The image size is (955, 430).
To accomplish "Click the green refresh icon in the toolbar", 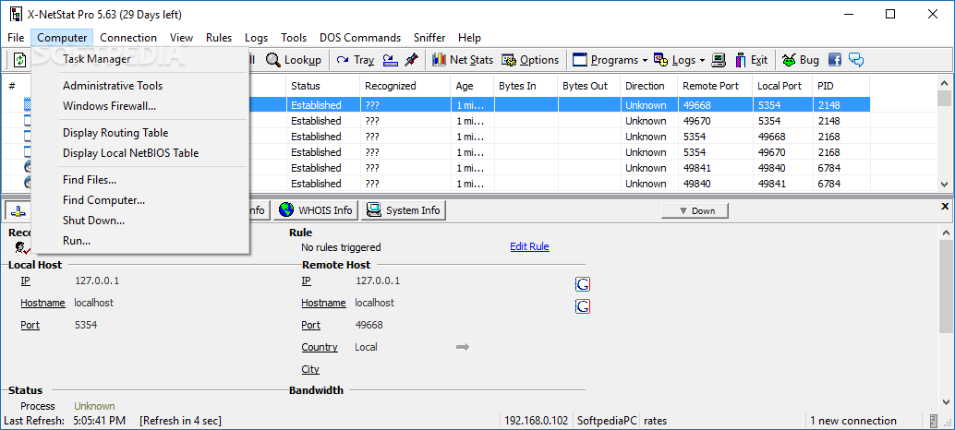I will tap(20, 60).
